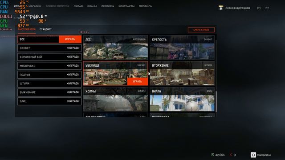Open the Вторжение map card
285x160 pixels.
pyautogui.click(x=182, y=73)
